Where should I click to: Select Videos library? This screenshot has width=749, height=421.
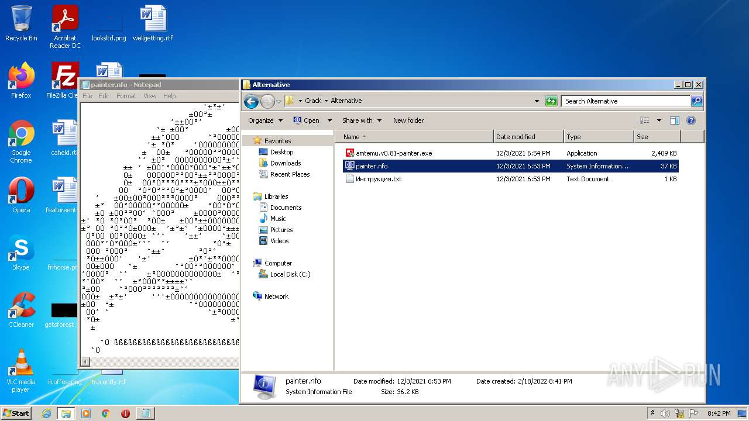tap(273, 241)
